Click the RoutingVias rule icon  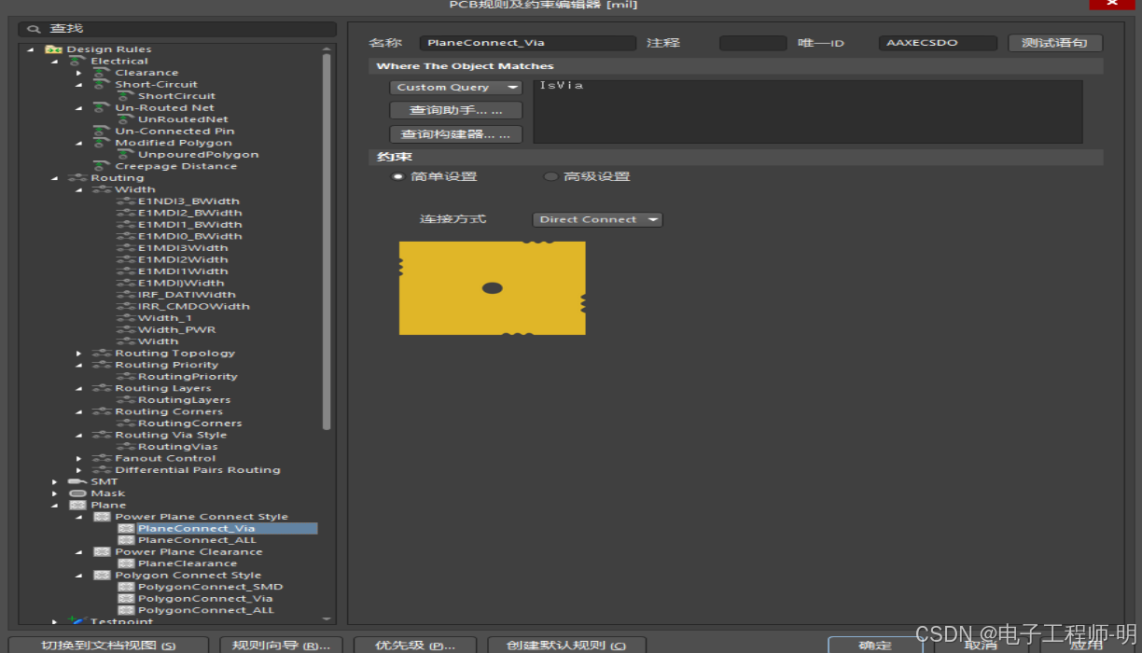[126, 447]
